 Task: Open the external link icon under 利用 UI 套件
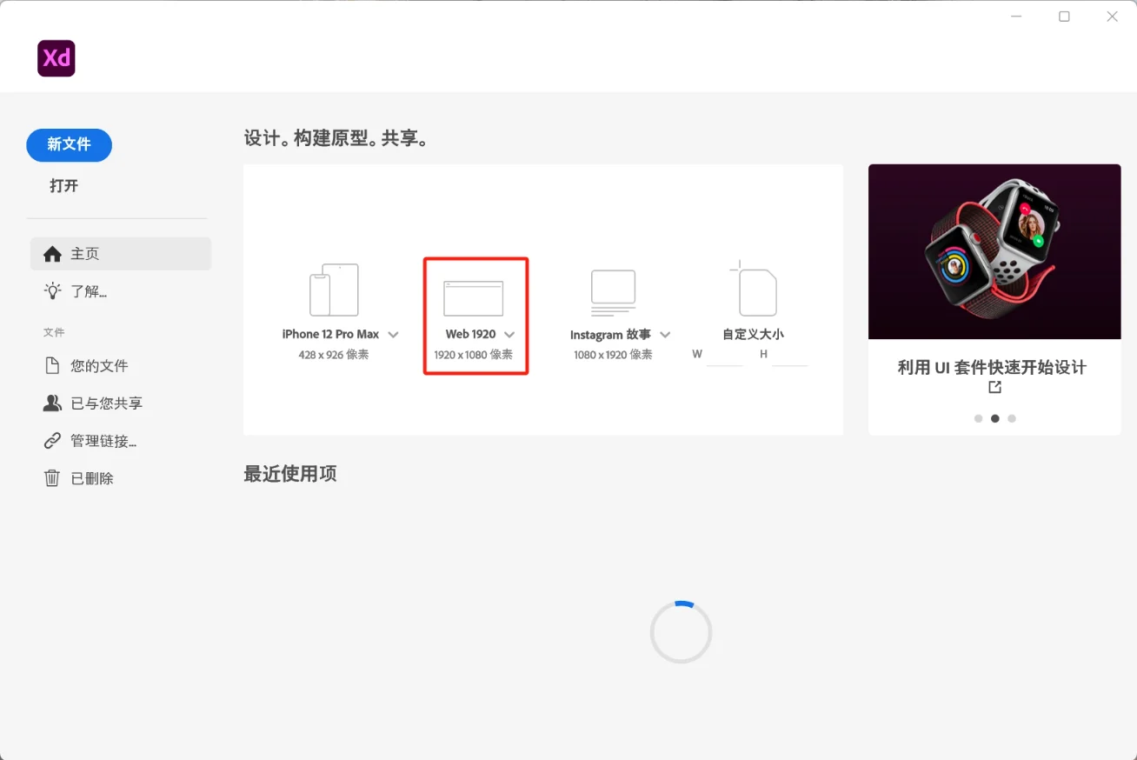point(995,388)
